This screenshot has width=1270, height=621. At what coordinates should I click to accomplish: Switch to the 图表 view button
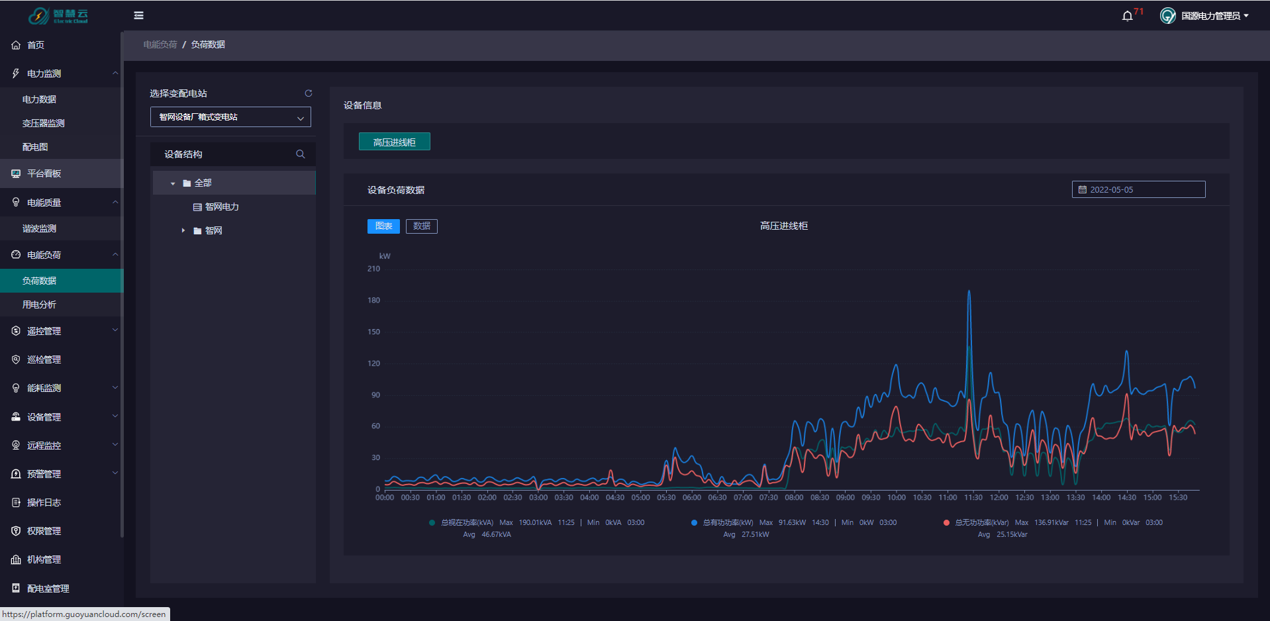383,226
